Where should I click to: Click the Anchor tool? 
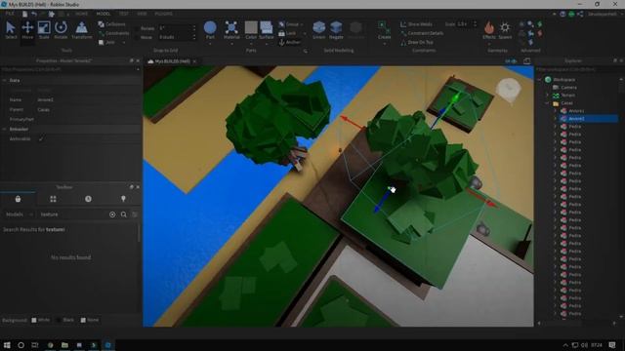[x=290, y=42]
